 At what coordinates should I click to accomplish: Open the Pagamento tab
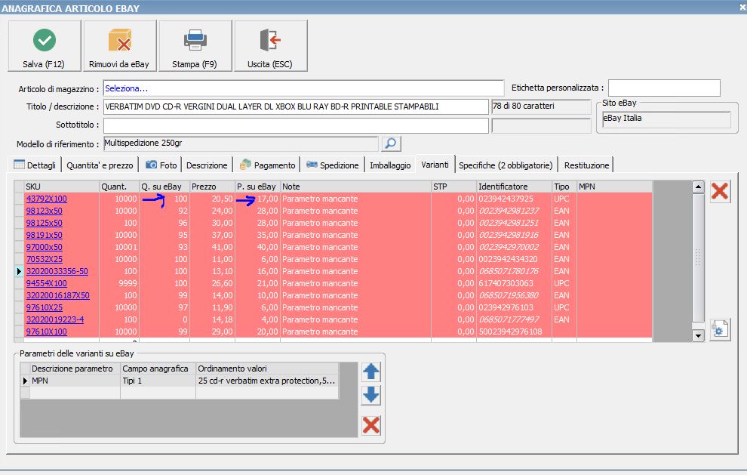tap(267, 165)
